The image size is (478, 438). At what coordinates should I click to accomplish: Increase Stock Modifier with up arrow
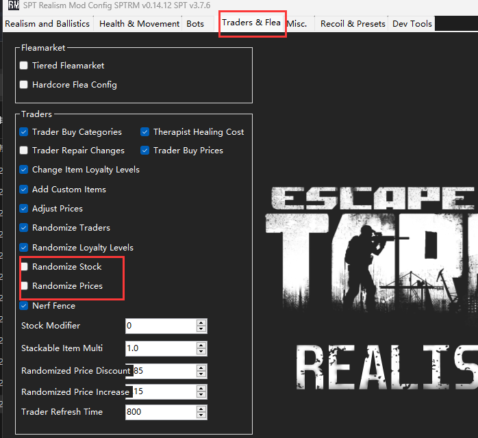pos(201,323)
